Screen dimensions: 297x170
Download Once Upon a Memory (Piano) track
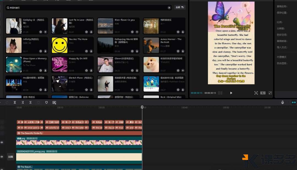45,70
